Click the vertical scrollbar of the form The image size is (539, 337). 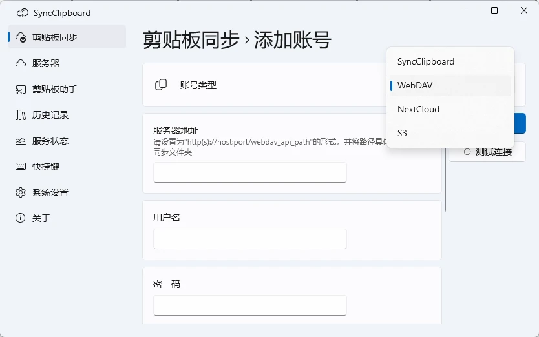(445, 179)
